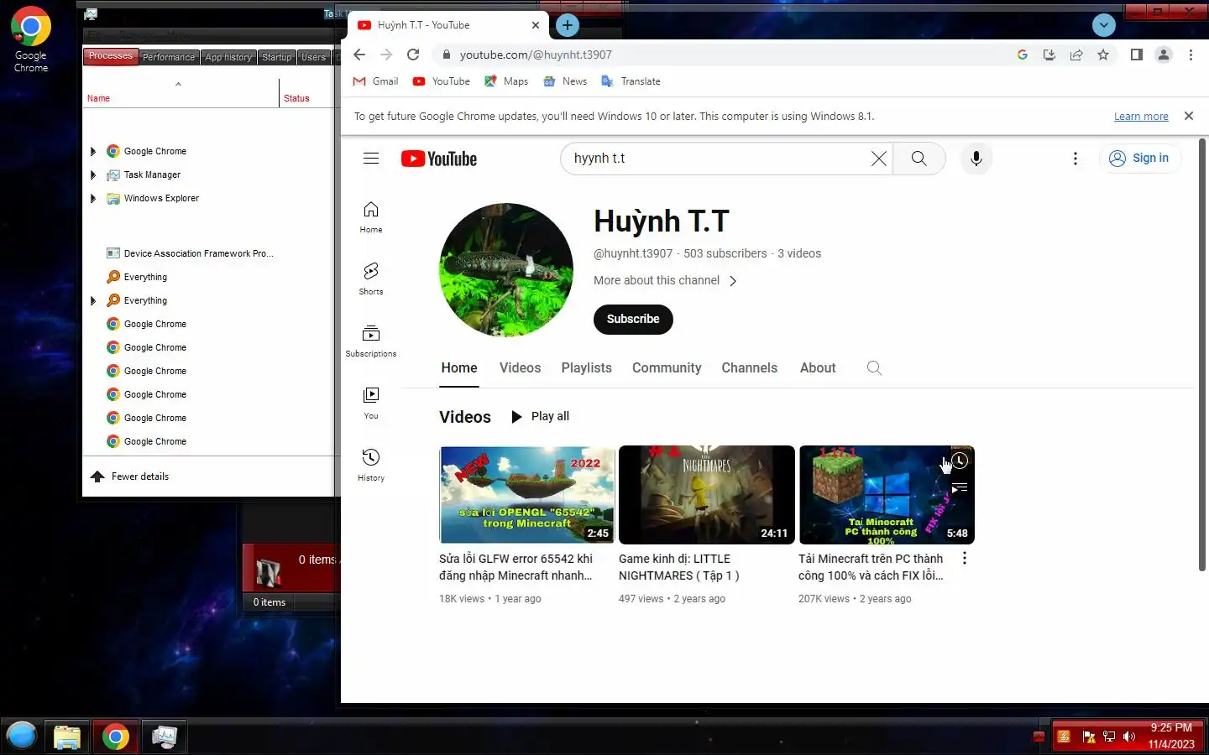Add Minecraft video to queue icon
This screenshot has width=1209, height=755.
click(960, 488)
